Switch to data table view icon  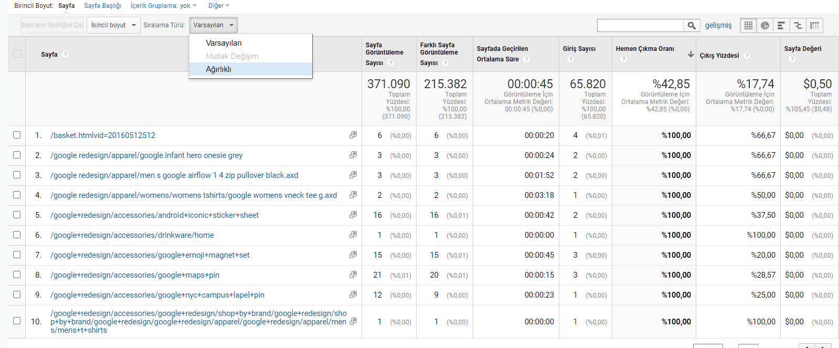pyautogui.click(x=748, y=25)
